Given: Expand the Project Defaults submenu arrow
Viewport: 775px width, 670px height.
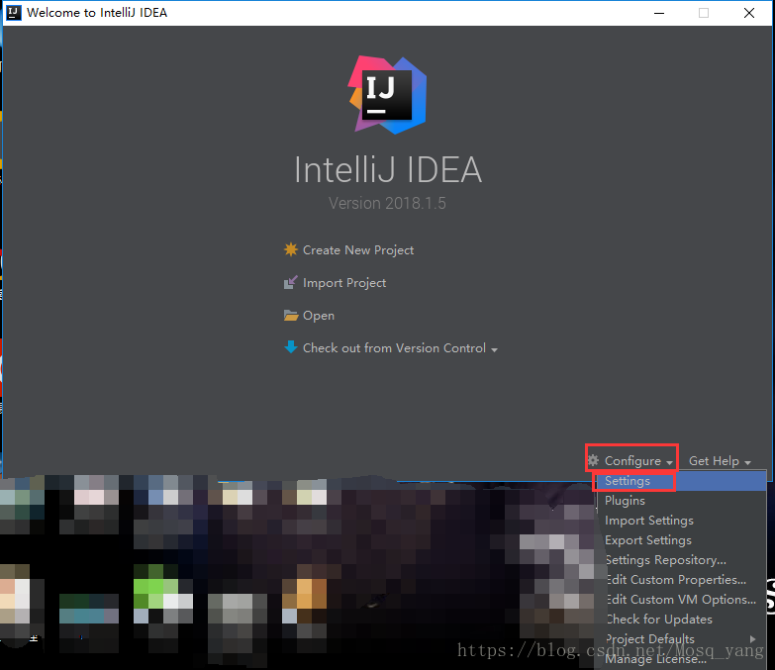Looking at the screenshot, I should tap(753, 639).
